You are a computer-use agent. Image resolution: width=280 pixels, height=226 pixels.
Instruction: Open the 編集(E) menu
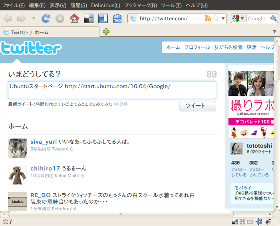coord(37,5)
